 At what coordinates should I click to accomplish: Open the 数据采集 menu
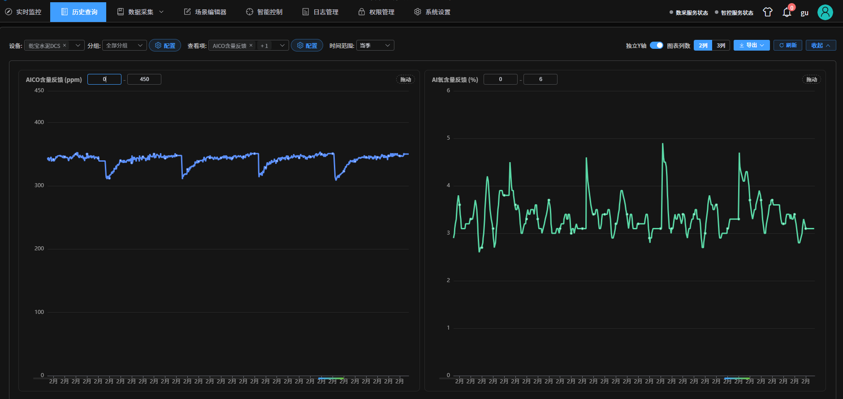(140, 12)
